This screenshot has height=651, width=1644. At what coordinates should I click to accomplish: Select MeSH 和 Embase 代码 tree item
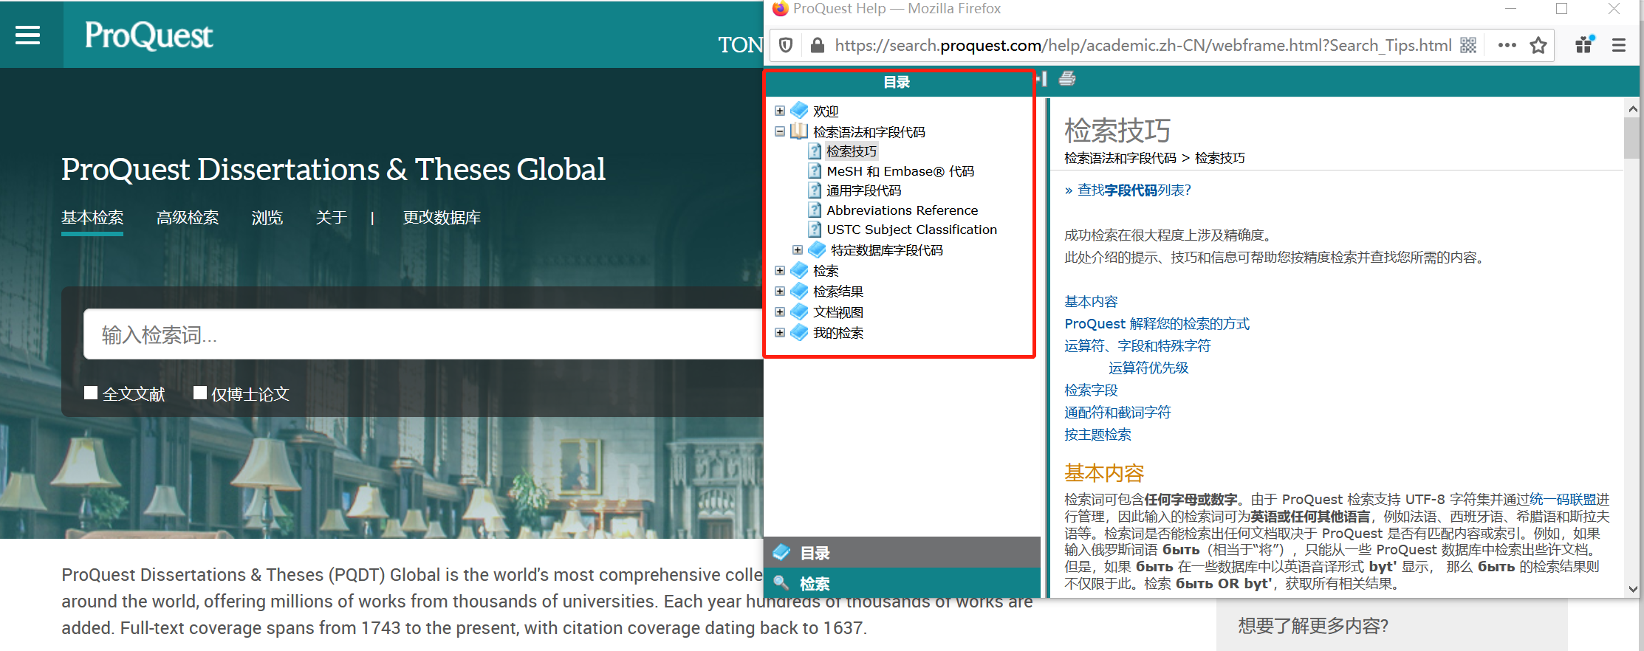point(900,171)
